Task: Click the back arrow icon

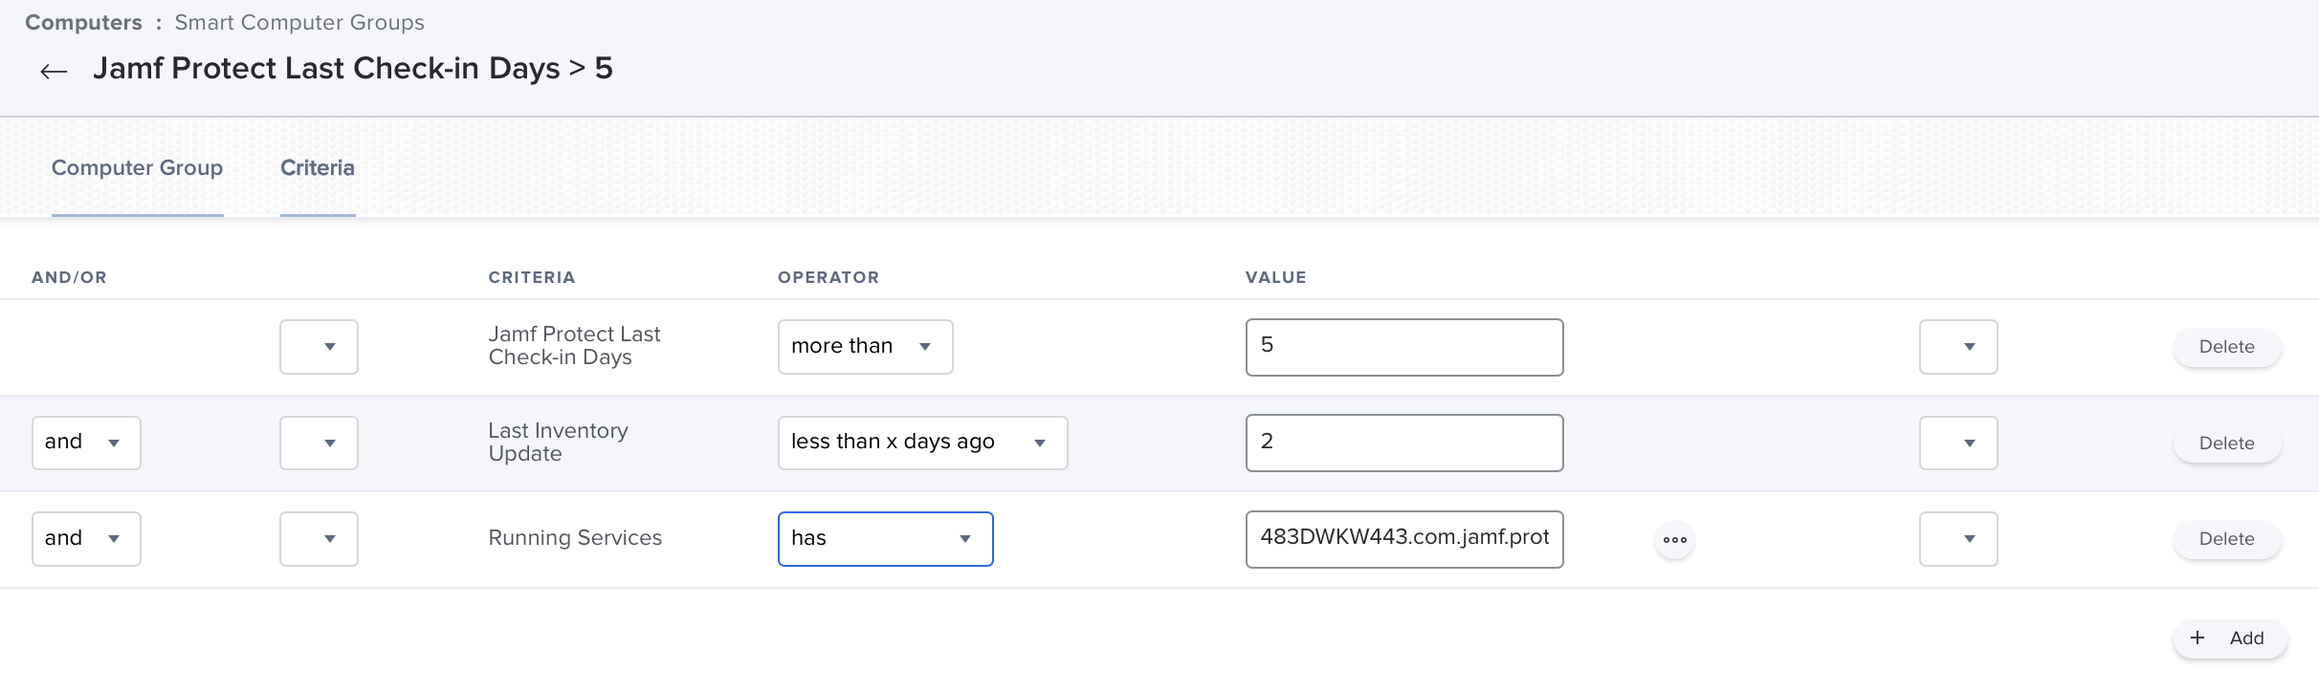Action: click(x=54, y=71)
